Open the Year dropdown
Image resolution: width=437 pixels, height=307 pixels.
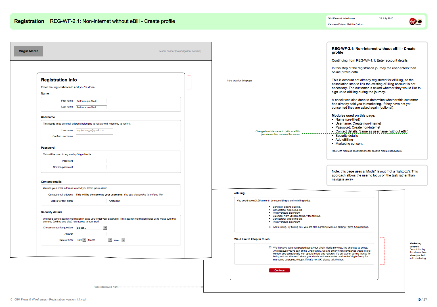coord(119,240)
